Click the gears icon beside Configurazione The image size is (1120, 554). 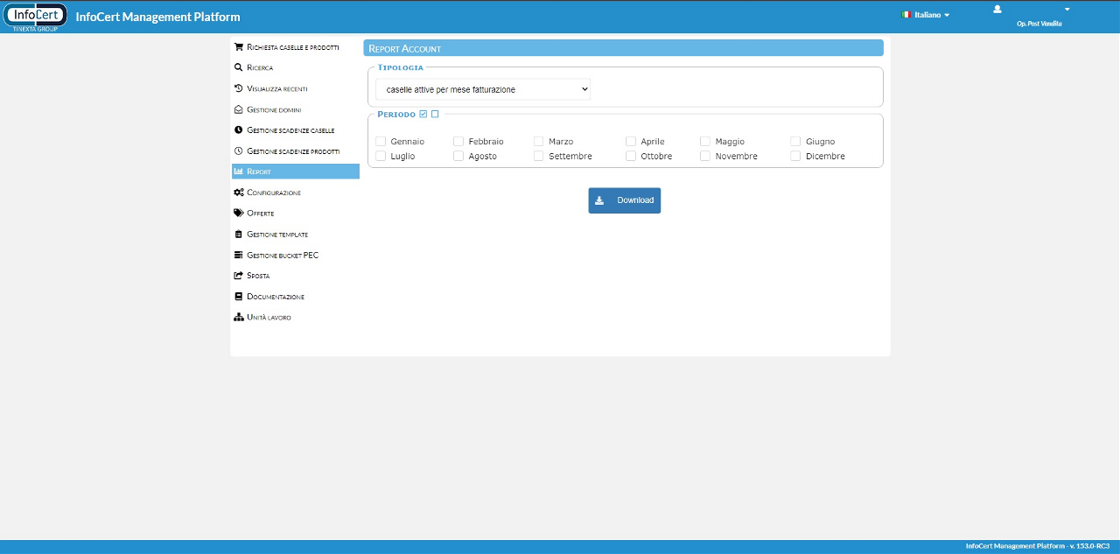click(239, 193)
